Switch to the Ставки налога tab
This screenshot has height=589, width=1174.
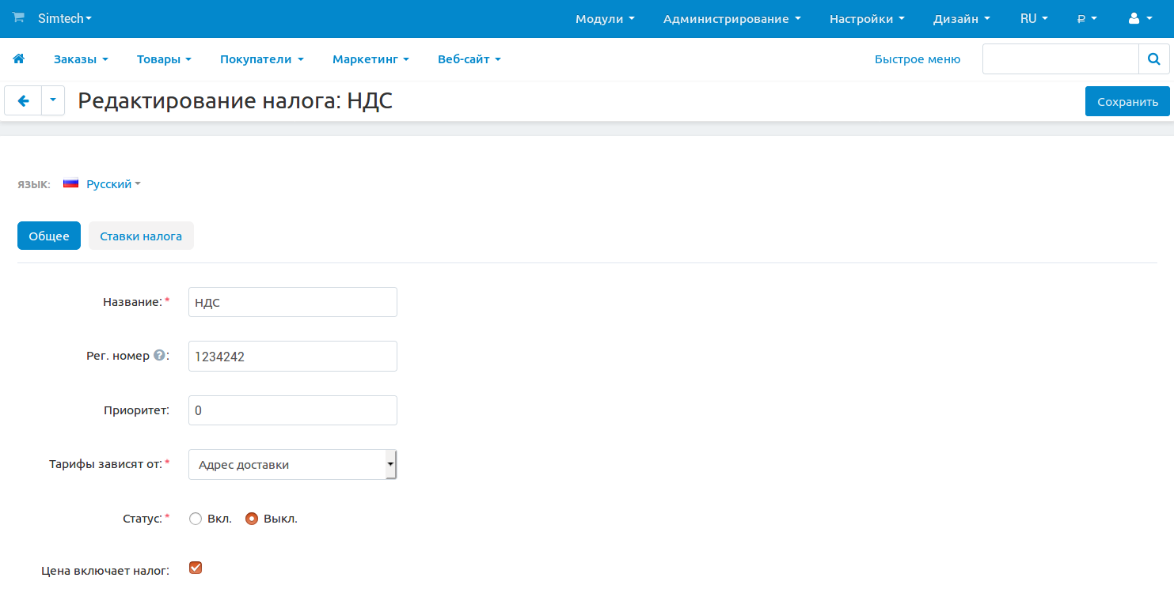tap(141, 236)
